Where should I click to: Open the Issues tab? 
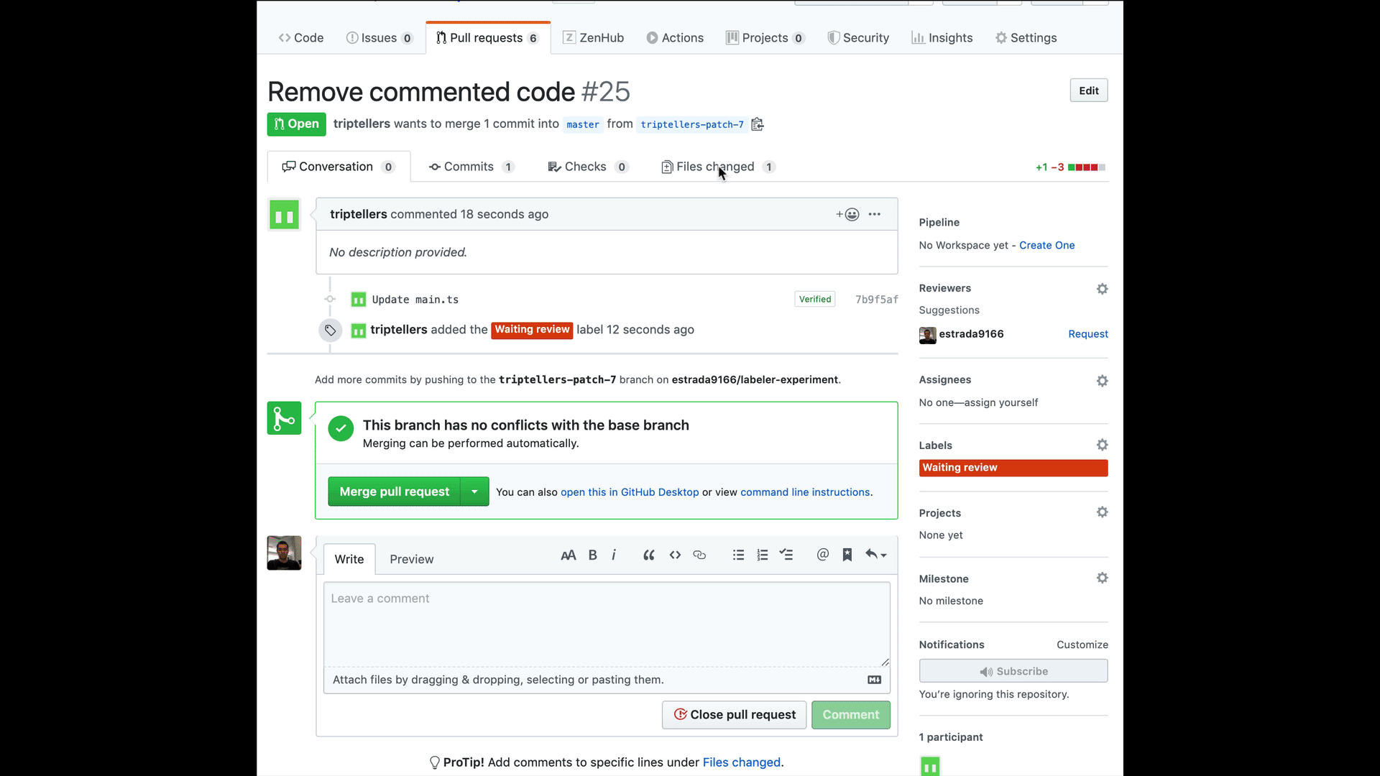click(x=379, y=38)
